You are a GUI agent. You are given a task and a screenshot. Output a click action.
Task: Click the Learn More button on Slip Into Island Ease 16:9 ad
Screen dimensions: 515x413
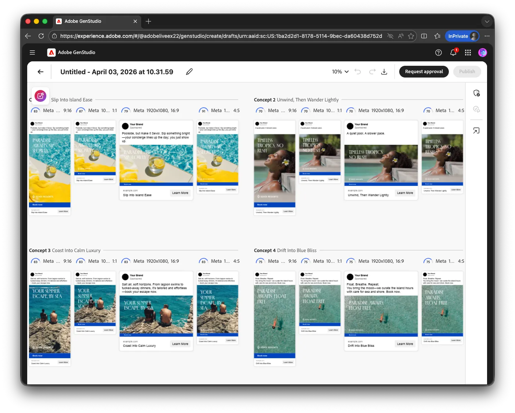(x=180, y=193)
